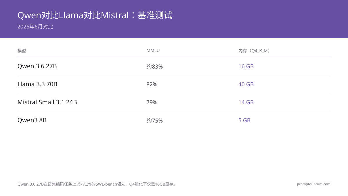Click the footer note about SWE-bench 77.2%
Screen dimensions: 348x196
[97, 184]
